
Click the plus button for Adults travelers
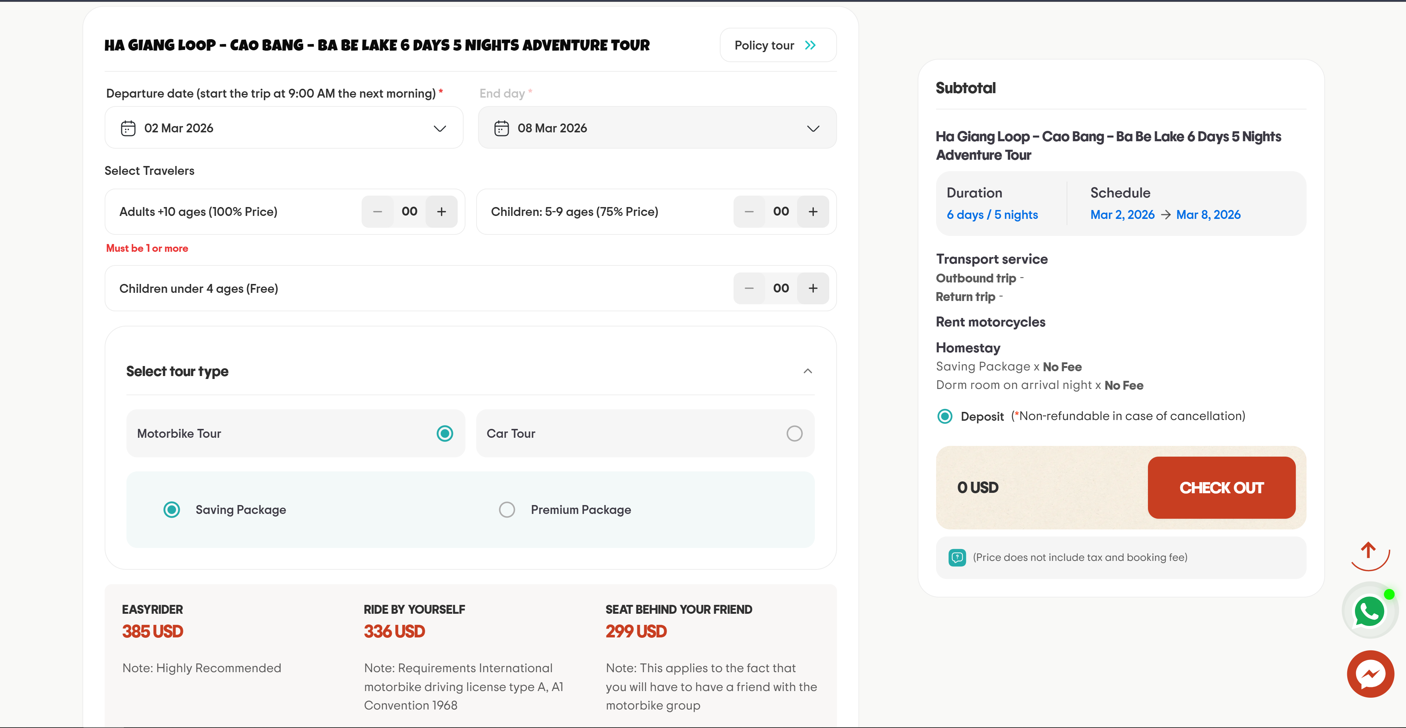(x=441, y=212)
